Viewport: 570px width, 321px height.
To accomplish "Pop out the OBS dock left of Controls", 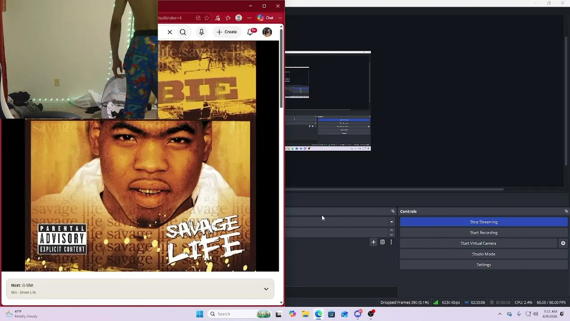I will (x=393, y=211).
